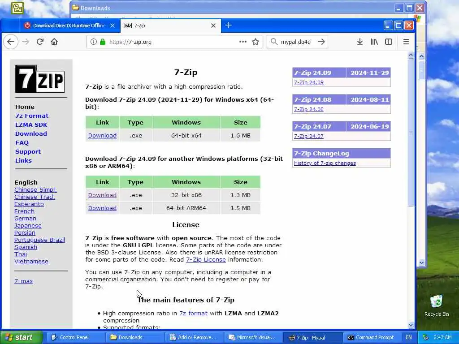Submit search with the go arrow
The height and width of the screenshot is (344, 459).
tap(321, 42)
